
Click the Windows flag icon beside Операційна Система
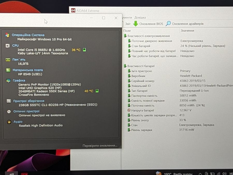pos(7,35)
